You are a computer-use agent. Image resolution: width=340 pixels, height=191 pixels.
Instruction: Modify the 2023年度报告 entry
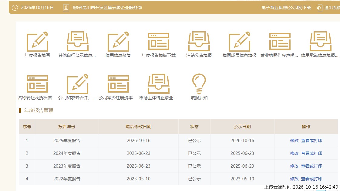coord(294,166)
